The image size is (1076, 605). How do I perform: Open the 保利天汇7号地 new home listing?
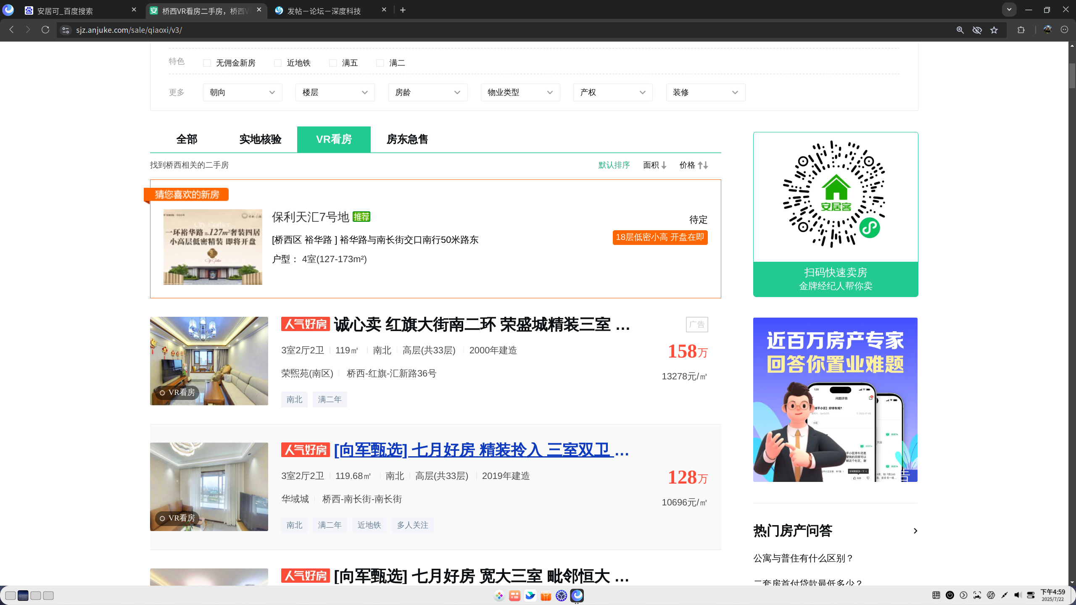click(311, 217)
